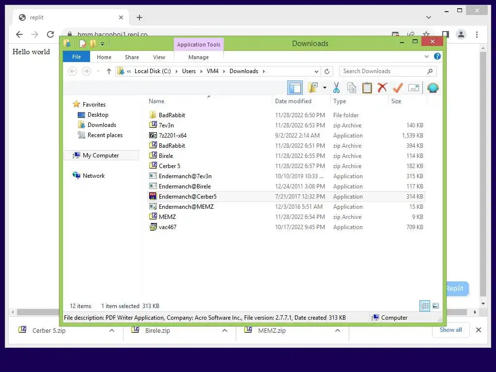Select Network in navigation pane
496x372 pixels.
point(93,175)
